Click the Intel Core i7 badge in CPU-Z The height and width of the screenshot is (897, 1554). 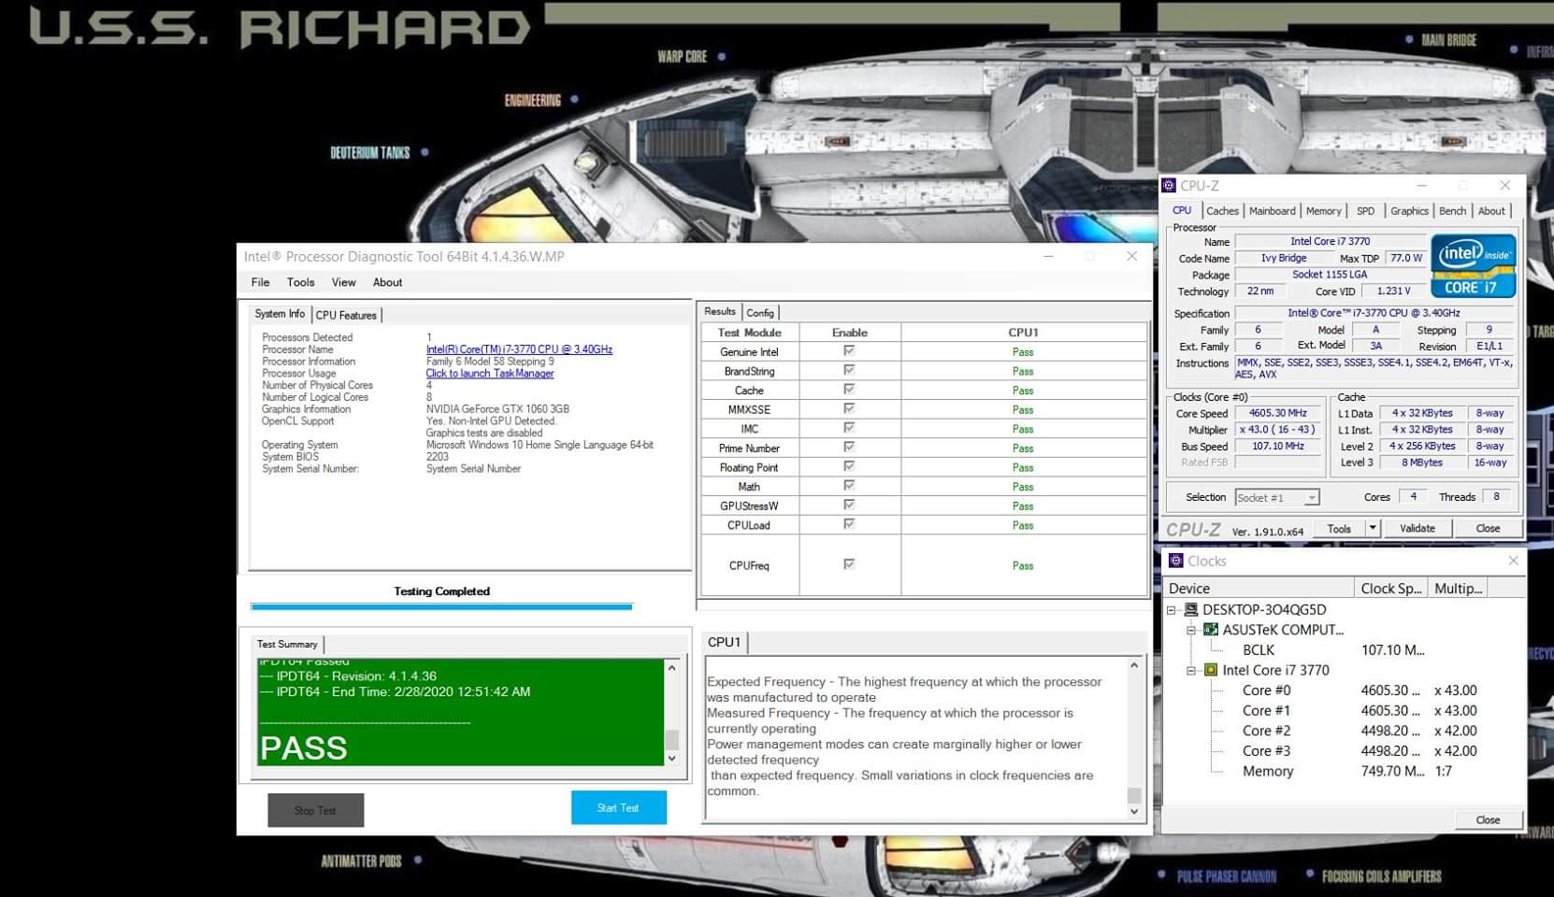tap(1473, 266)
